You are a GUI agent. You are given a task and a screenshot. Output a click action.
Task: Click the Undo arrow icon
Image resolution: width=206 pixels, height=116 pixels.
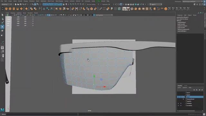coord(23,4)
